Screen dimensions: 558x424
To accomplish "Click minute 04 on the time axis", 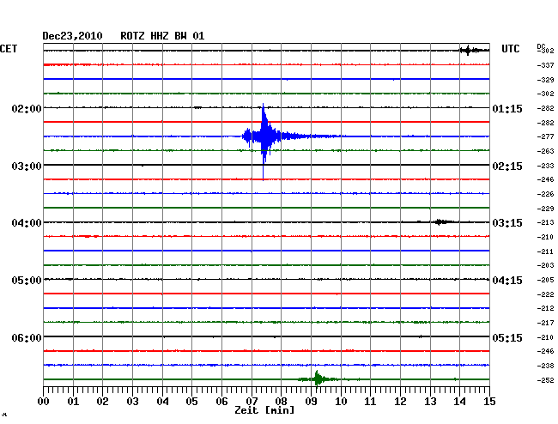I will [x=162, y=402].
